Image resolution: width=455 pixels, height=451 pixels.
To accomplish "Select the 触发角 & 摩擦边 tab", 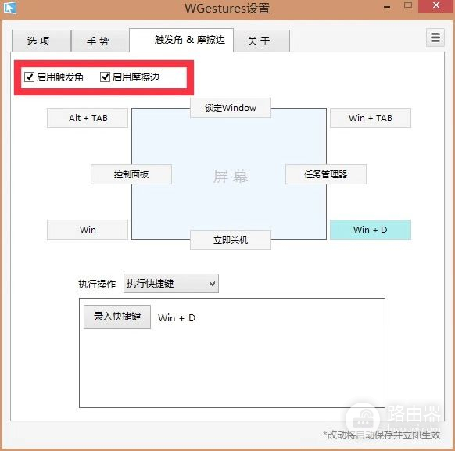I will (x=181, y=40).
